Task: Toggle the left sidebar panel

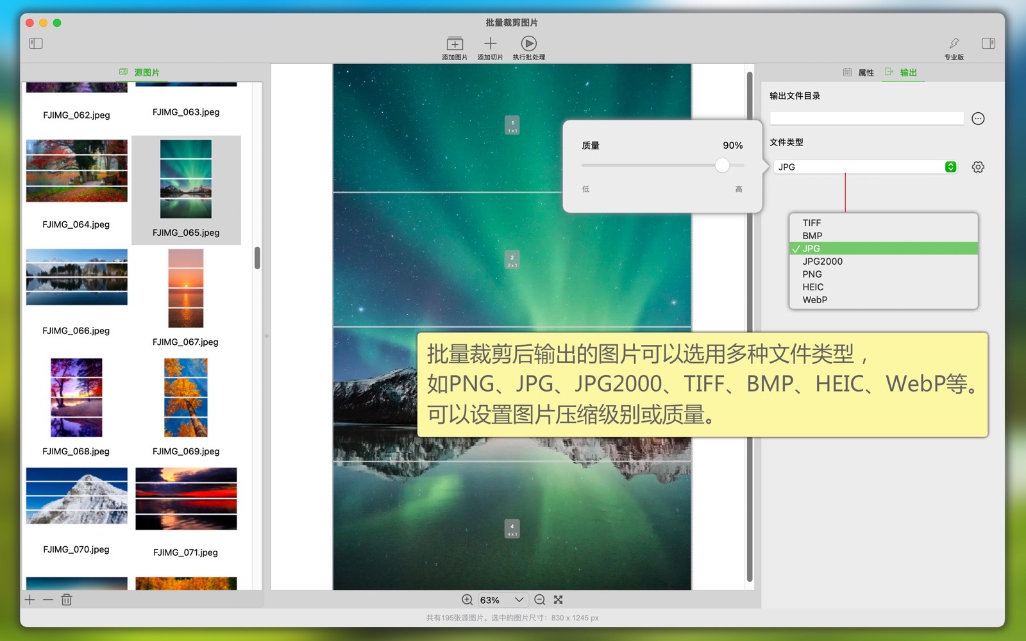Action: [36, 44]
